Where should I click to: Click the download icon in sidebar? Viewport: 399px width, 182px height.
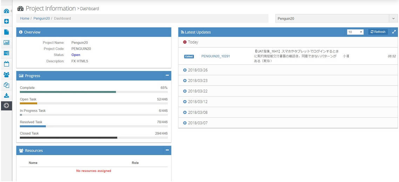[x=6, y=95]
